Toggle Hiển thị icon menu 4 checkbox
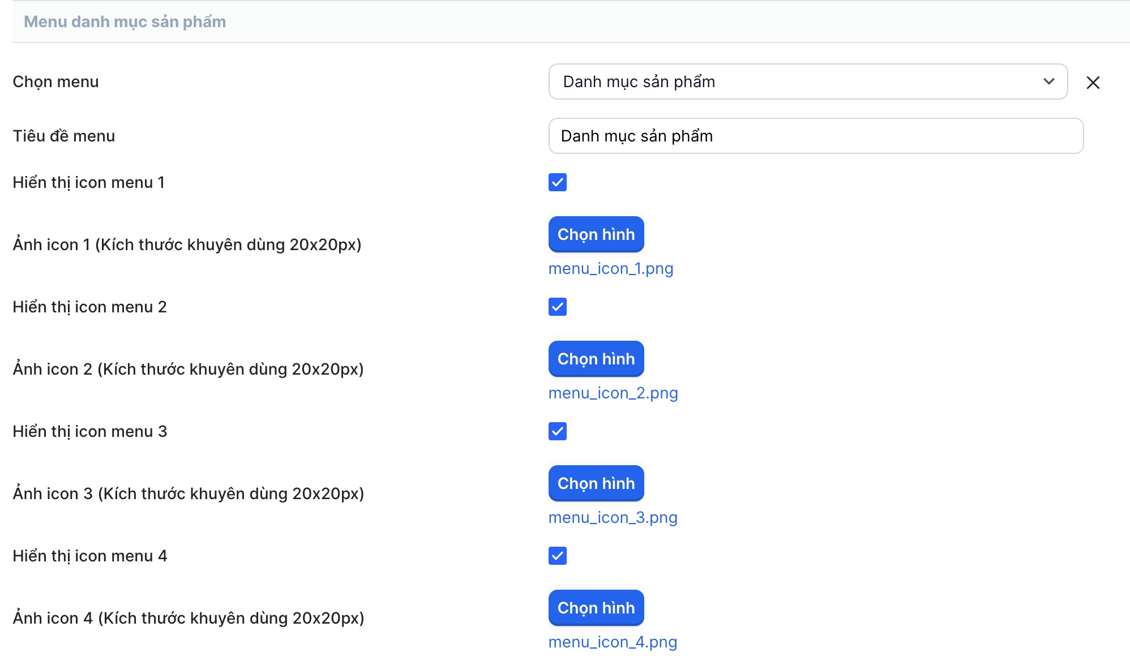The width and height of the screenshot is (1130, 661). click(x=558, y=556)
